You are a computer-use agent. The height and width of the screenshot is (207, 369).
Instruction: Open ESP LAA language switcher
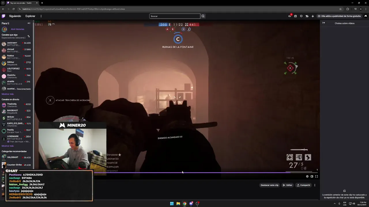[345, 204]
